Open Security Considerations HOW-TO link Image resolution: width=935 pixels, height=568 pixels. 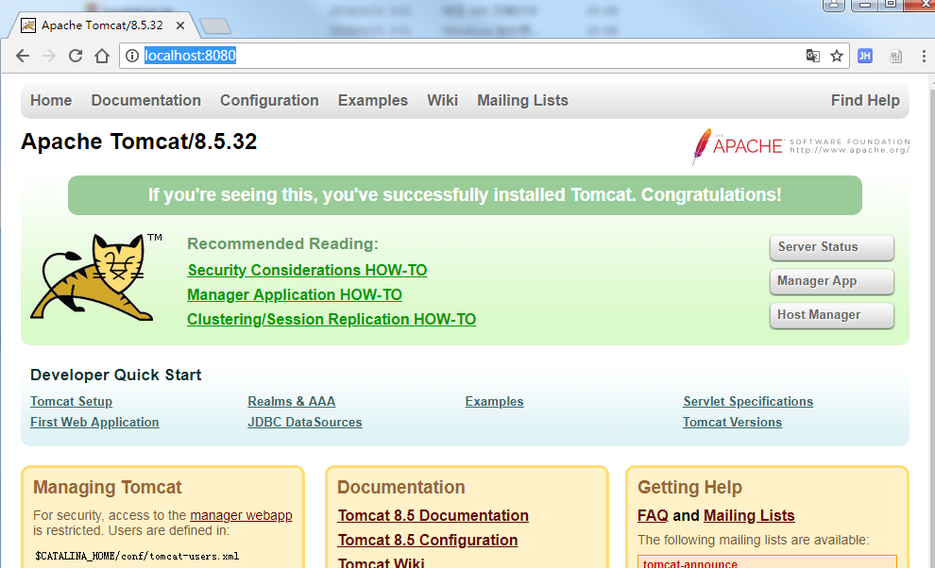click(307, 271)
